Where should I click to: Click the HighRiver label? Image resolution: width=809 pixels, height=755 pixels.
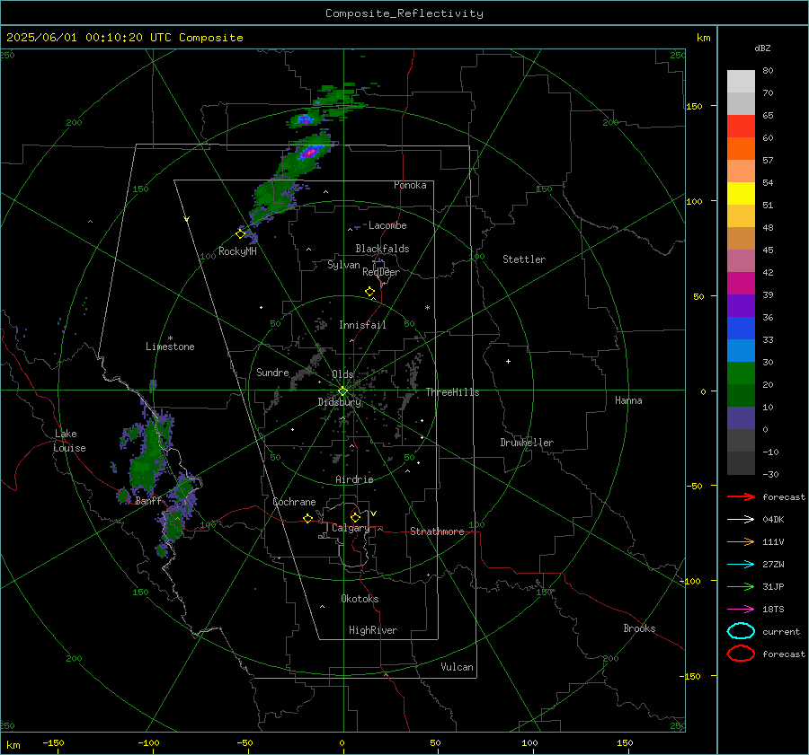coord(373,630)
